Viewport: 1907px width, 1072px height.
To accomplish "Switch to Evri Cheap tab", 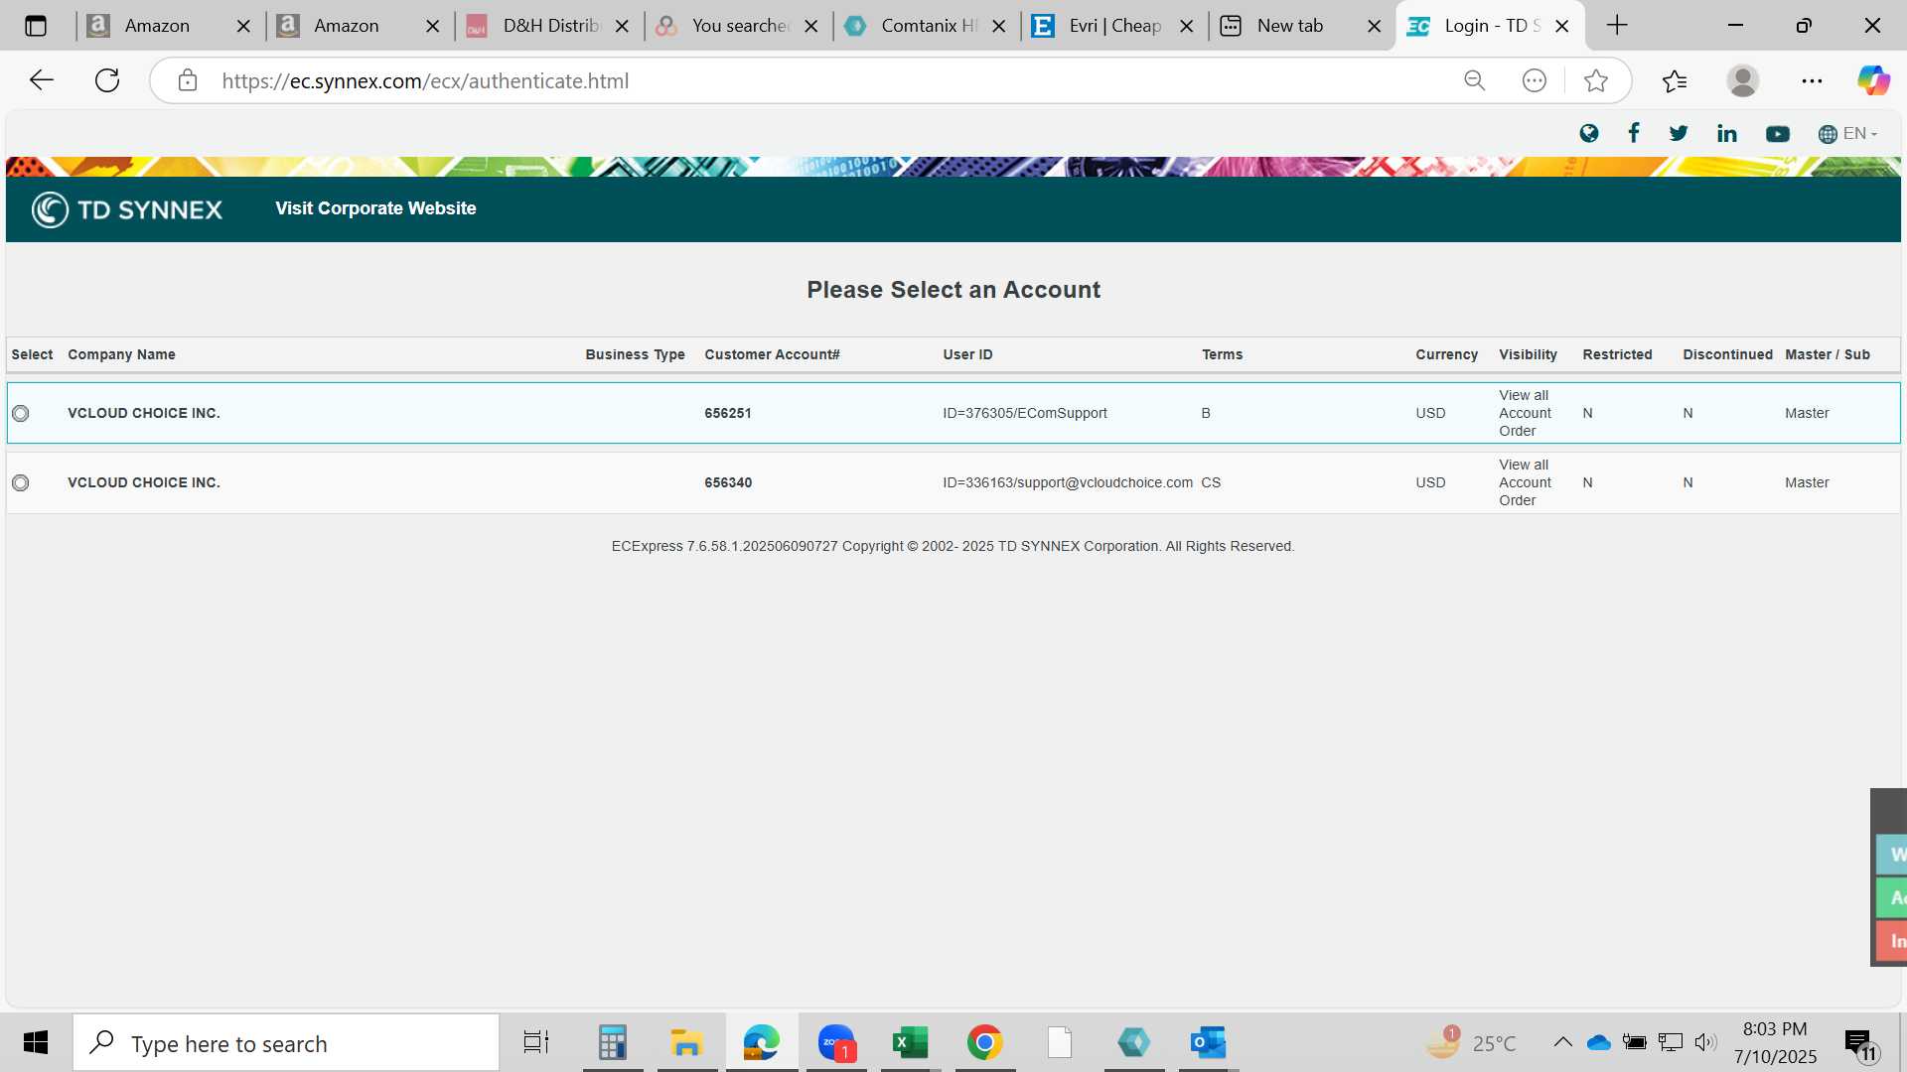I will tap(1115, 26).
